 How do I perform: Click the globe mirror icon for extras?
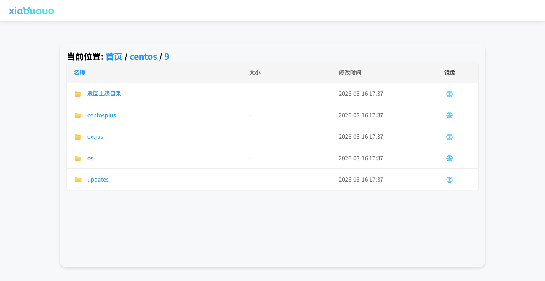449,137
